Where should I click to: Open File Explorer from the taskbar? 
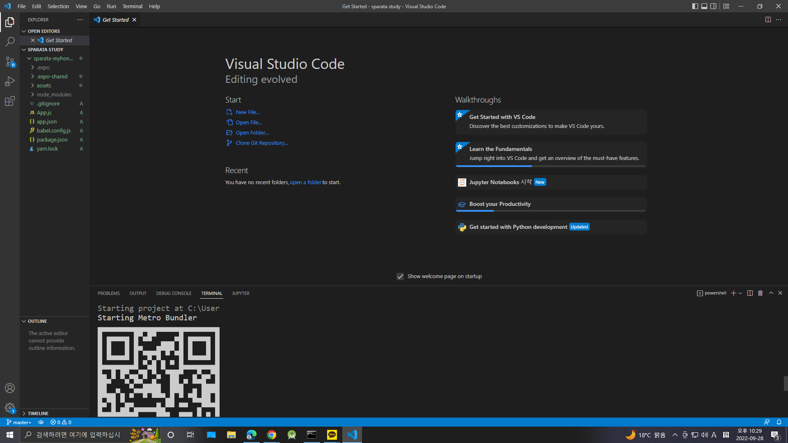[x=231, y=435]
